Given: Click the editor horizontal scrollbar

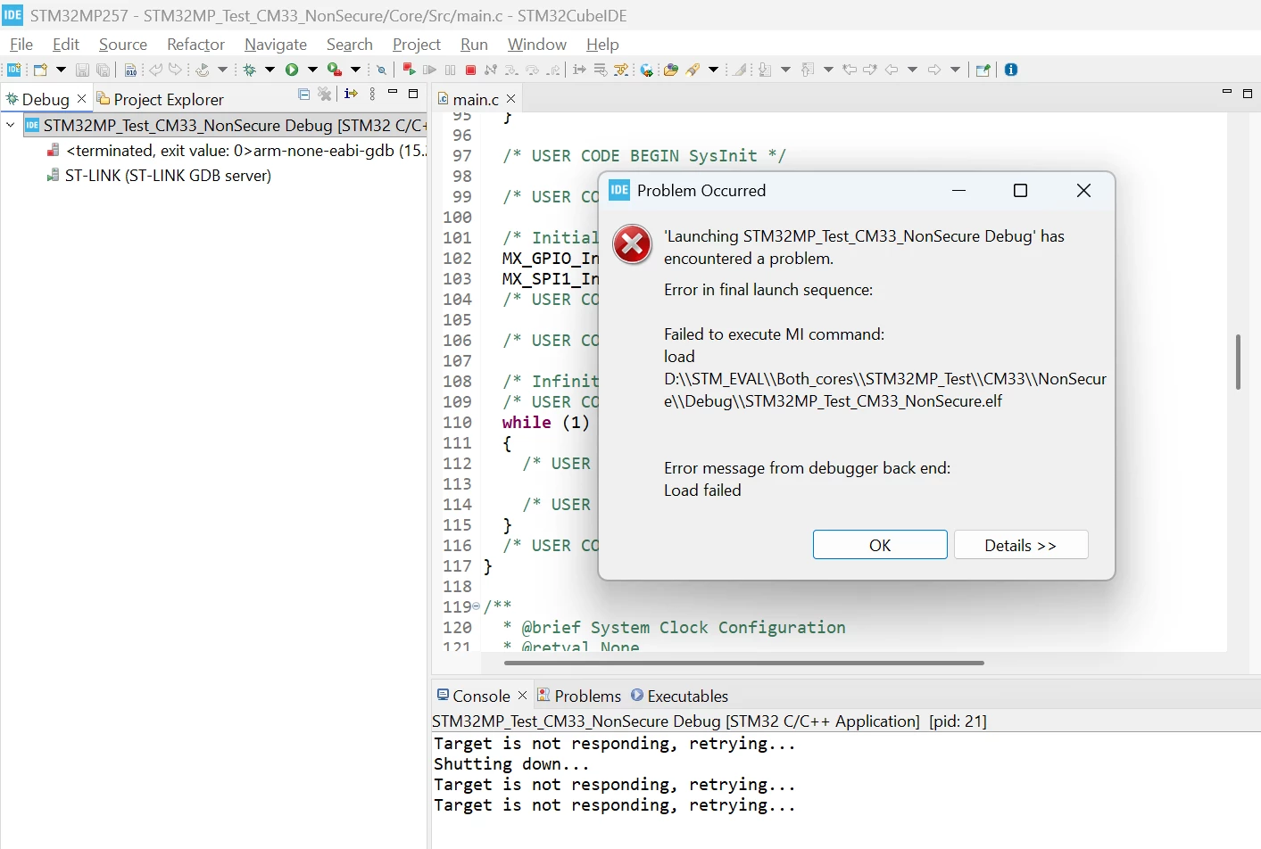Looking at the screenshot, I should [744, 663].
